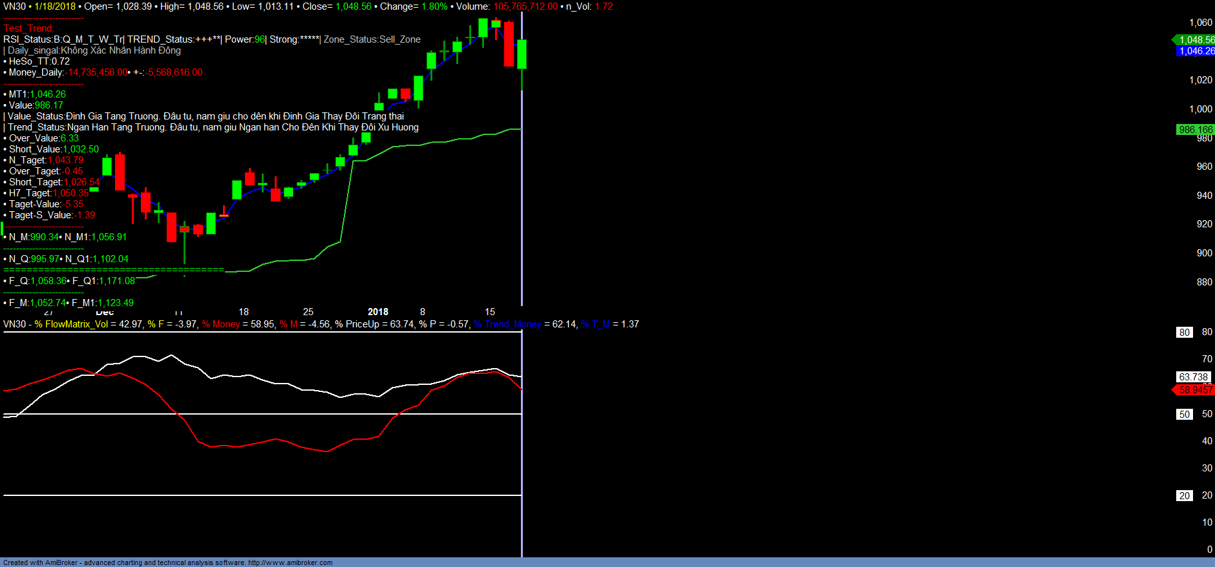Image resolution: width=1215 pixels, height=567 pixels.
Task: Click the VN30 symbol in chart title
Action: [14, 6]
